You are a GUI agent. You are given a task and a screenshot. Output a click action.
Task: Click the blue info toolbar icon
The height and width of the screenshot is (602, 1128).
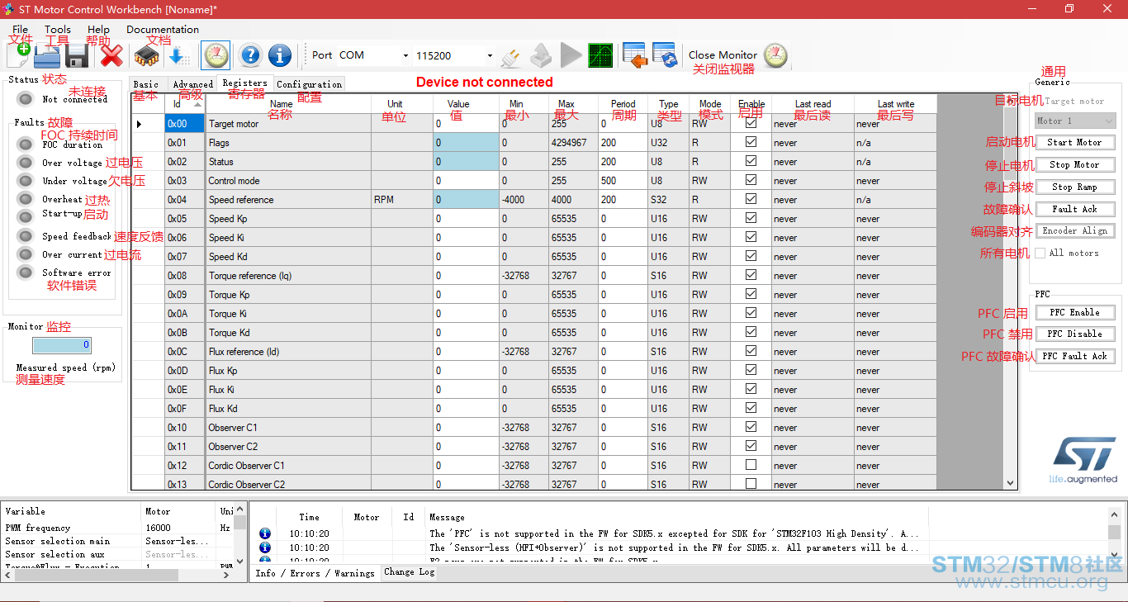point(280,55)
